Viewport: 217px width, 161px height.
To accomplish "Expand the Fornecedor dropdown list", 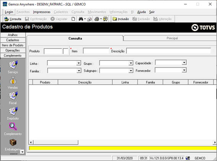I will click(x=184, y=70).
